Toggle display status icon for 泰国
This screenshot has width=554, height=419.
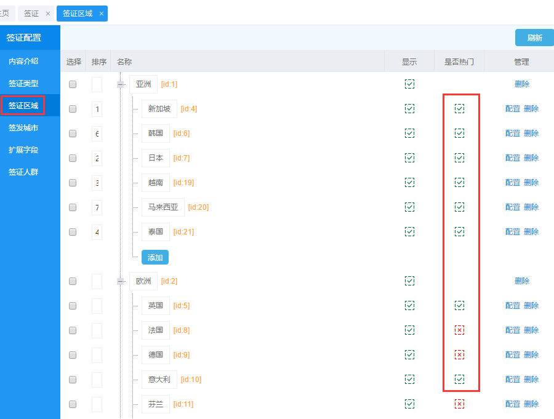pyautogui.click(x=409, y=232)
